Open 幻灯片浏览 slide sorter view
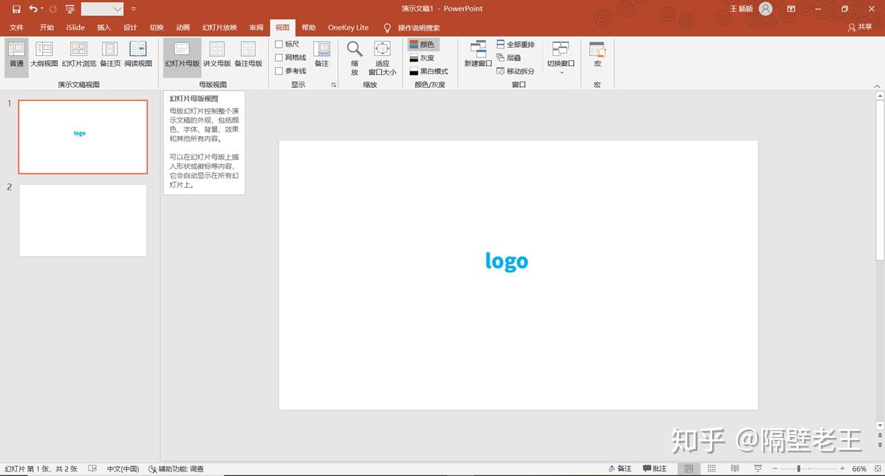 79,55
